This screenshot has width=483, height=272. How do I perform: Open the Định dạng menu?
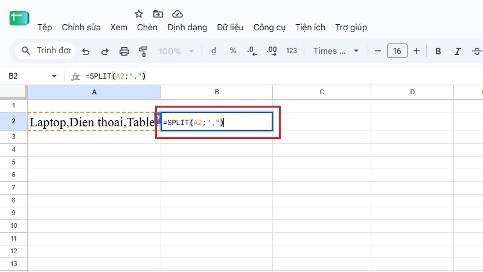tap(187, 27)
